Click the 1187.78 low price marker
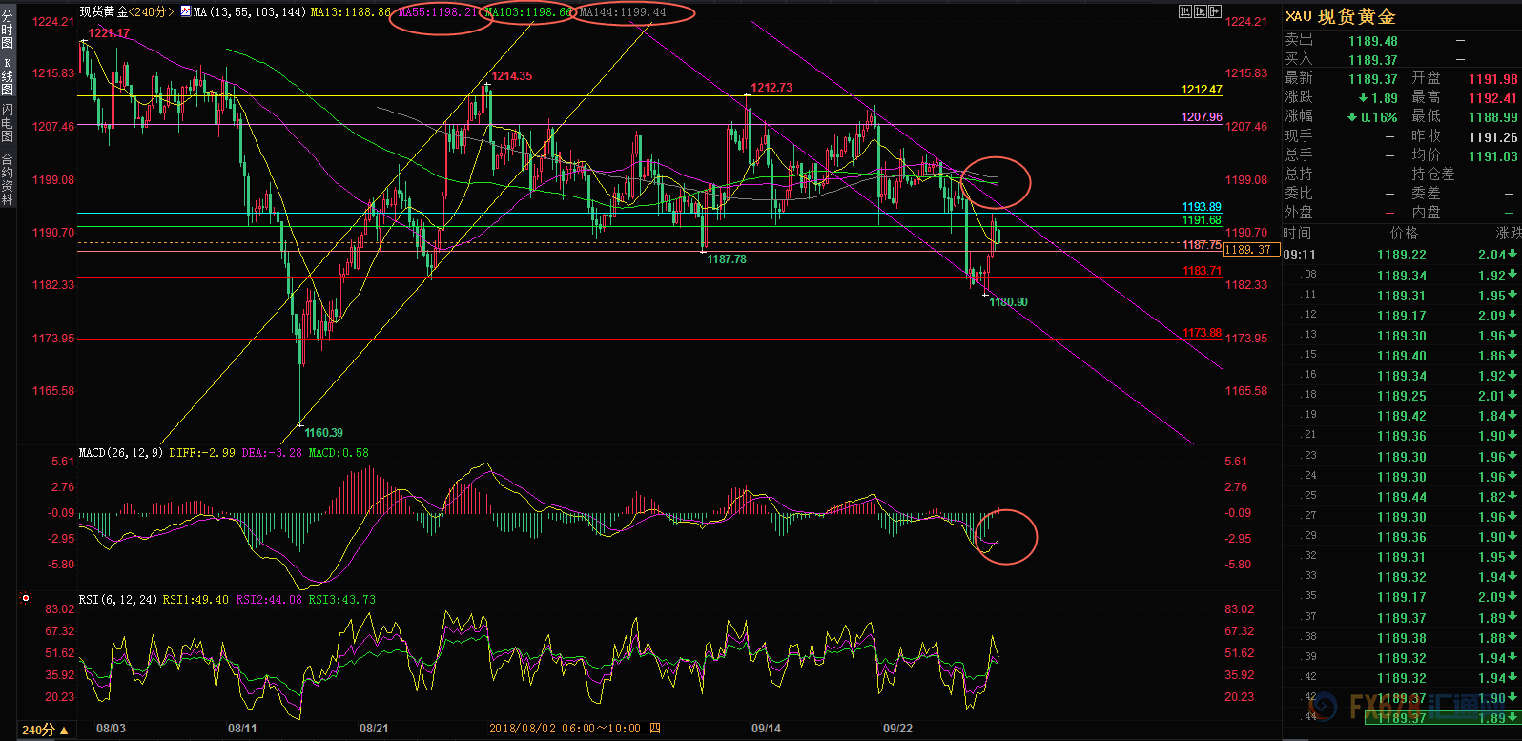 click(x=727, y=259)
